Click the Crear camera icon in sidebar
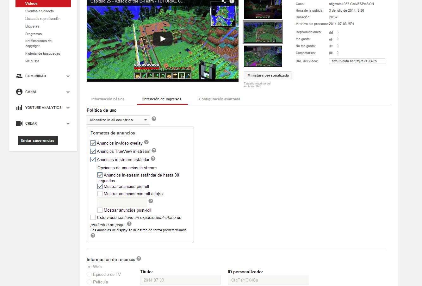 pyautogui.click(x=19, y=123)
